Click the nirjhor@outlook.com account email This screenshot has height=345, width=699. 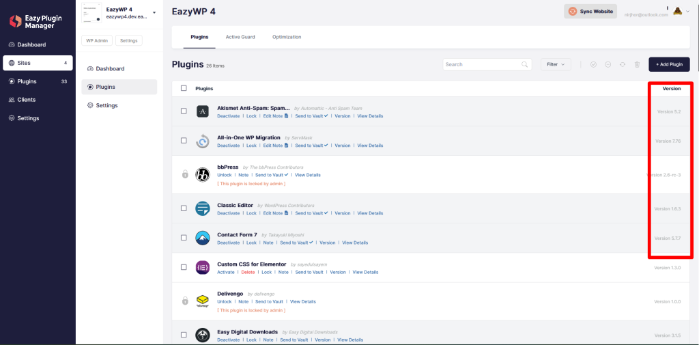point(646,15)
